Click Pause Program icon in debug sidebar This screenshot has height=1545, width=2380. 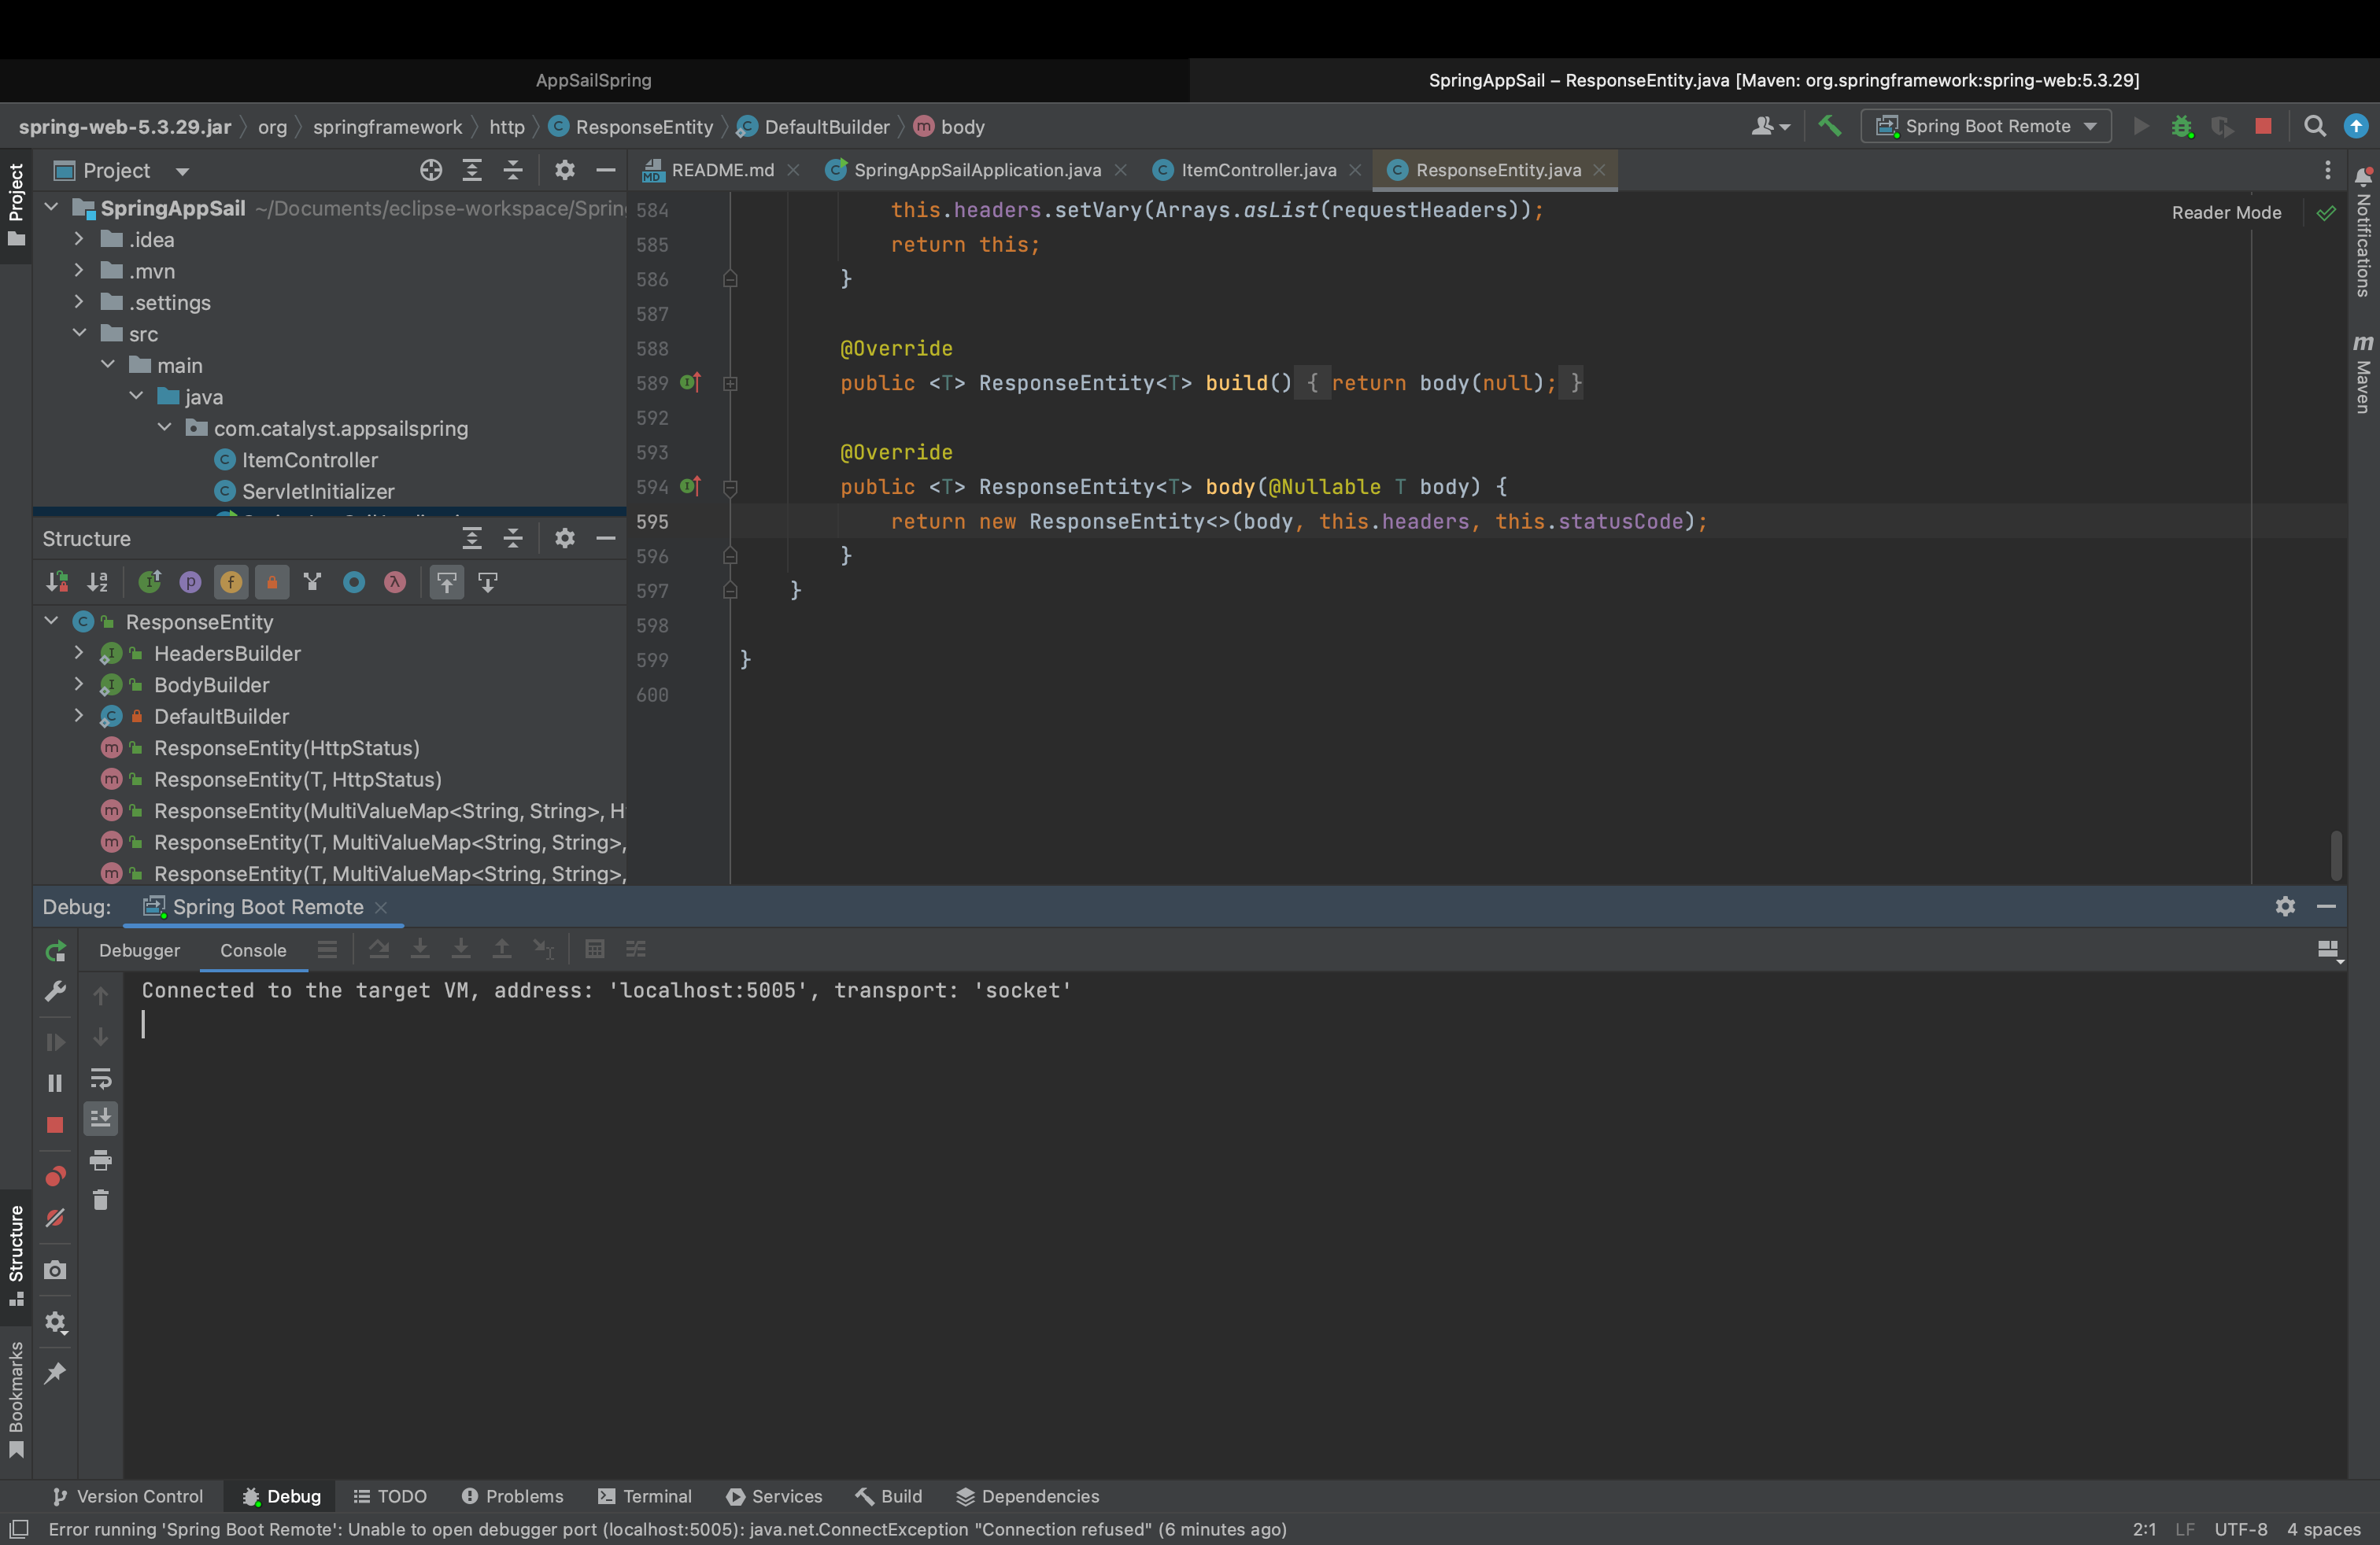click(55, 1083)
